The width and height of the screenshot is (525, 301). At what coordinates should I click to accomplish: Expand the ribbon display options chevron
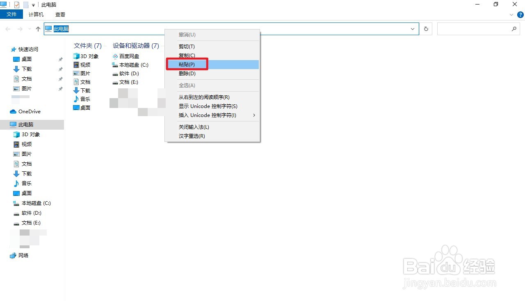(x=511, y=14)
